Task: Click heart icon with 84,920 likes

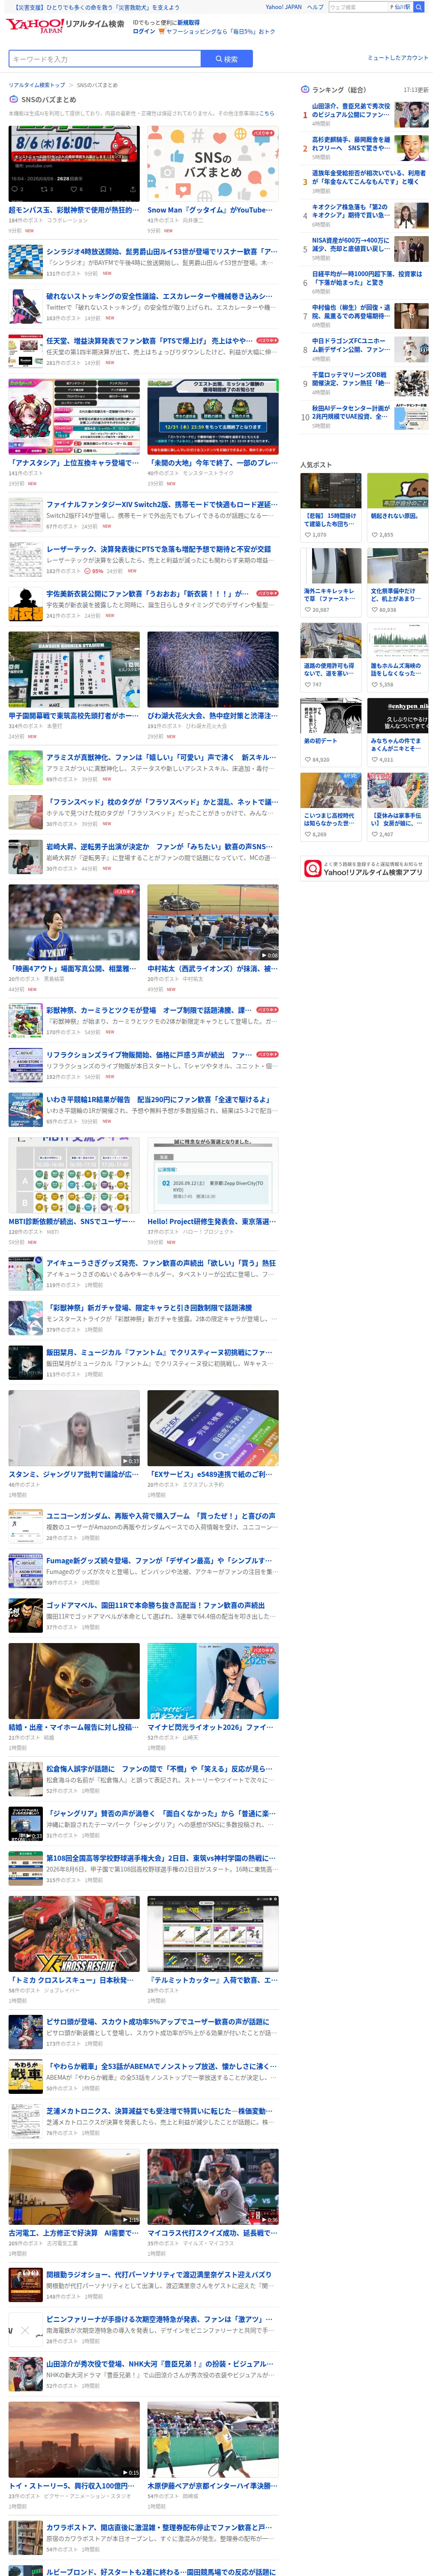Action: point(308,759)
